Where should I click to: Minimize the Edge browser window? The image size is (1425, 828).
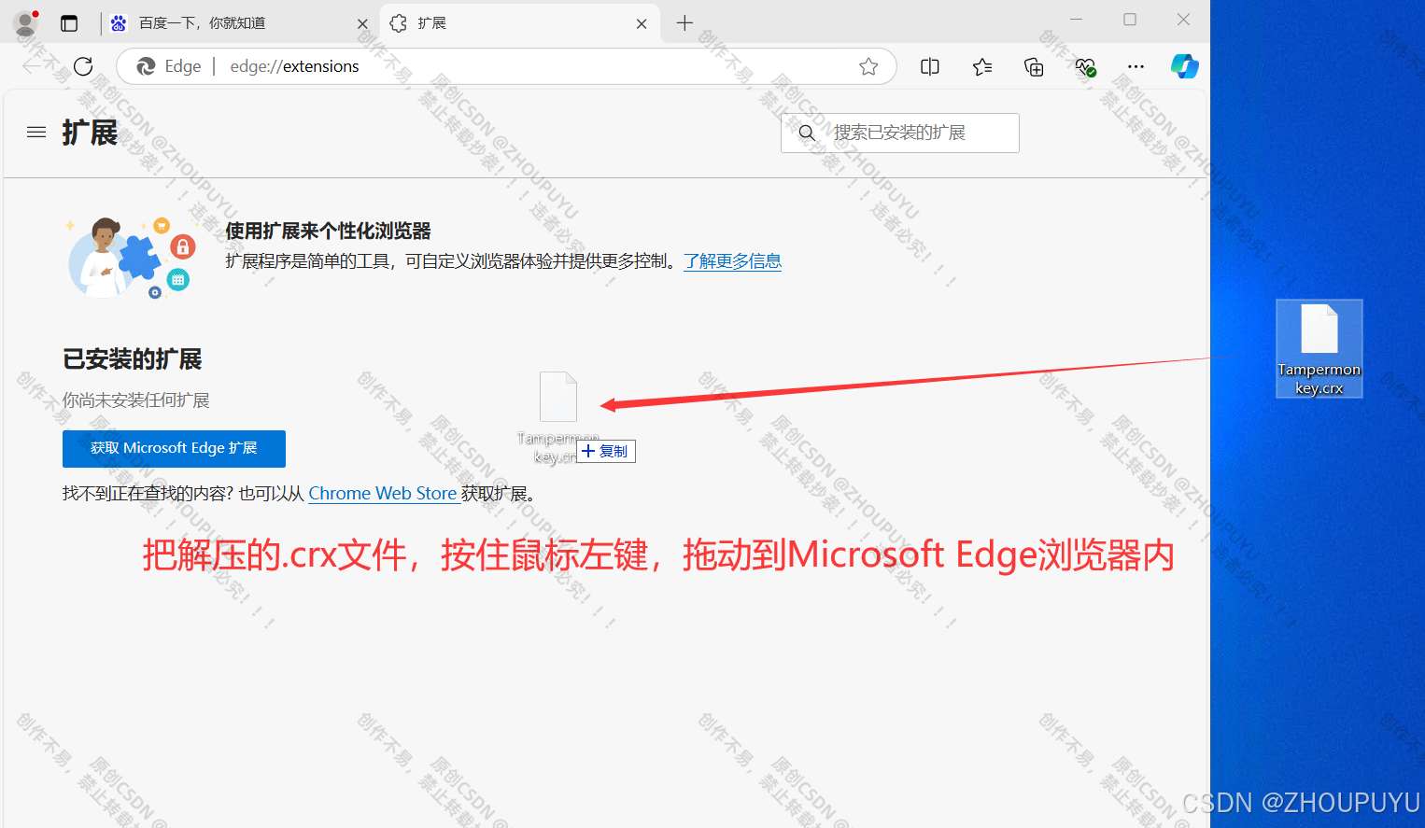click(x=1076, y=20)
